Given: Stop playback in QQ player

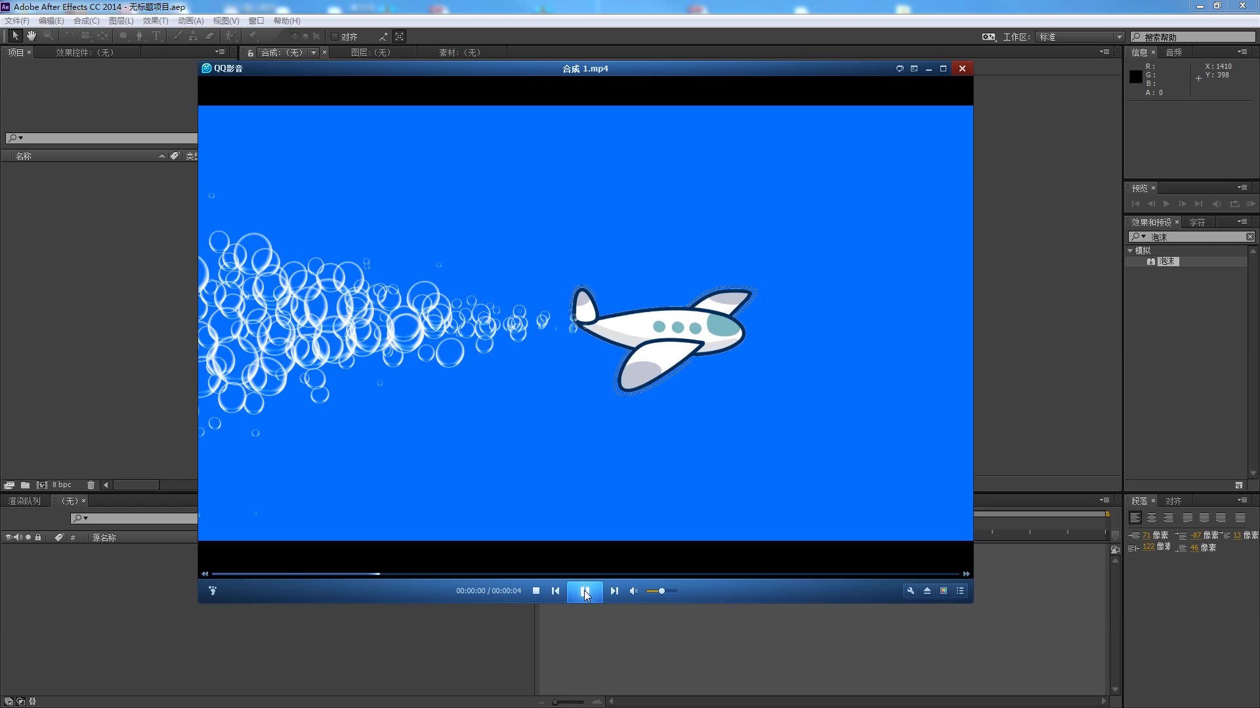Looking at the screenshot, I should pyautogui.click(x=536, y=591).
